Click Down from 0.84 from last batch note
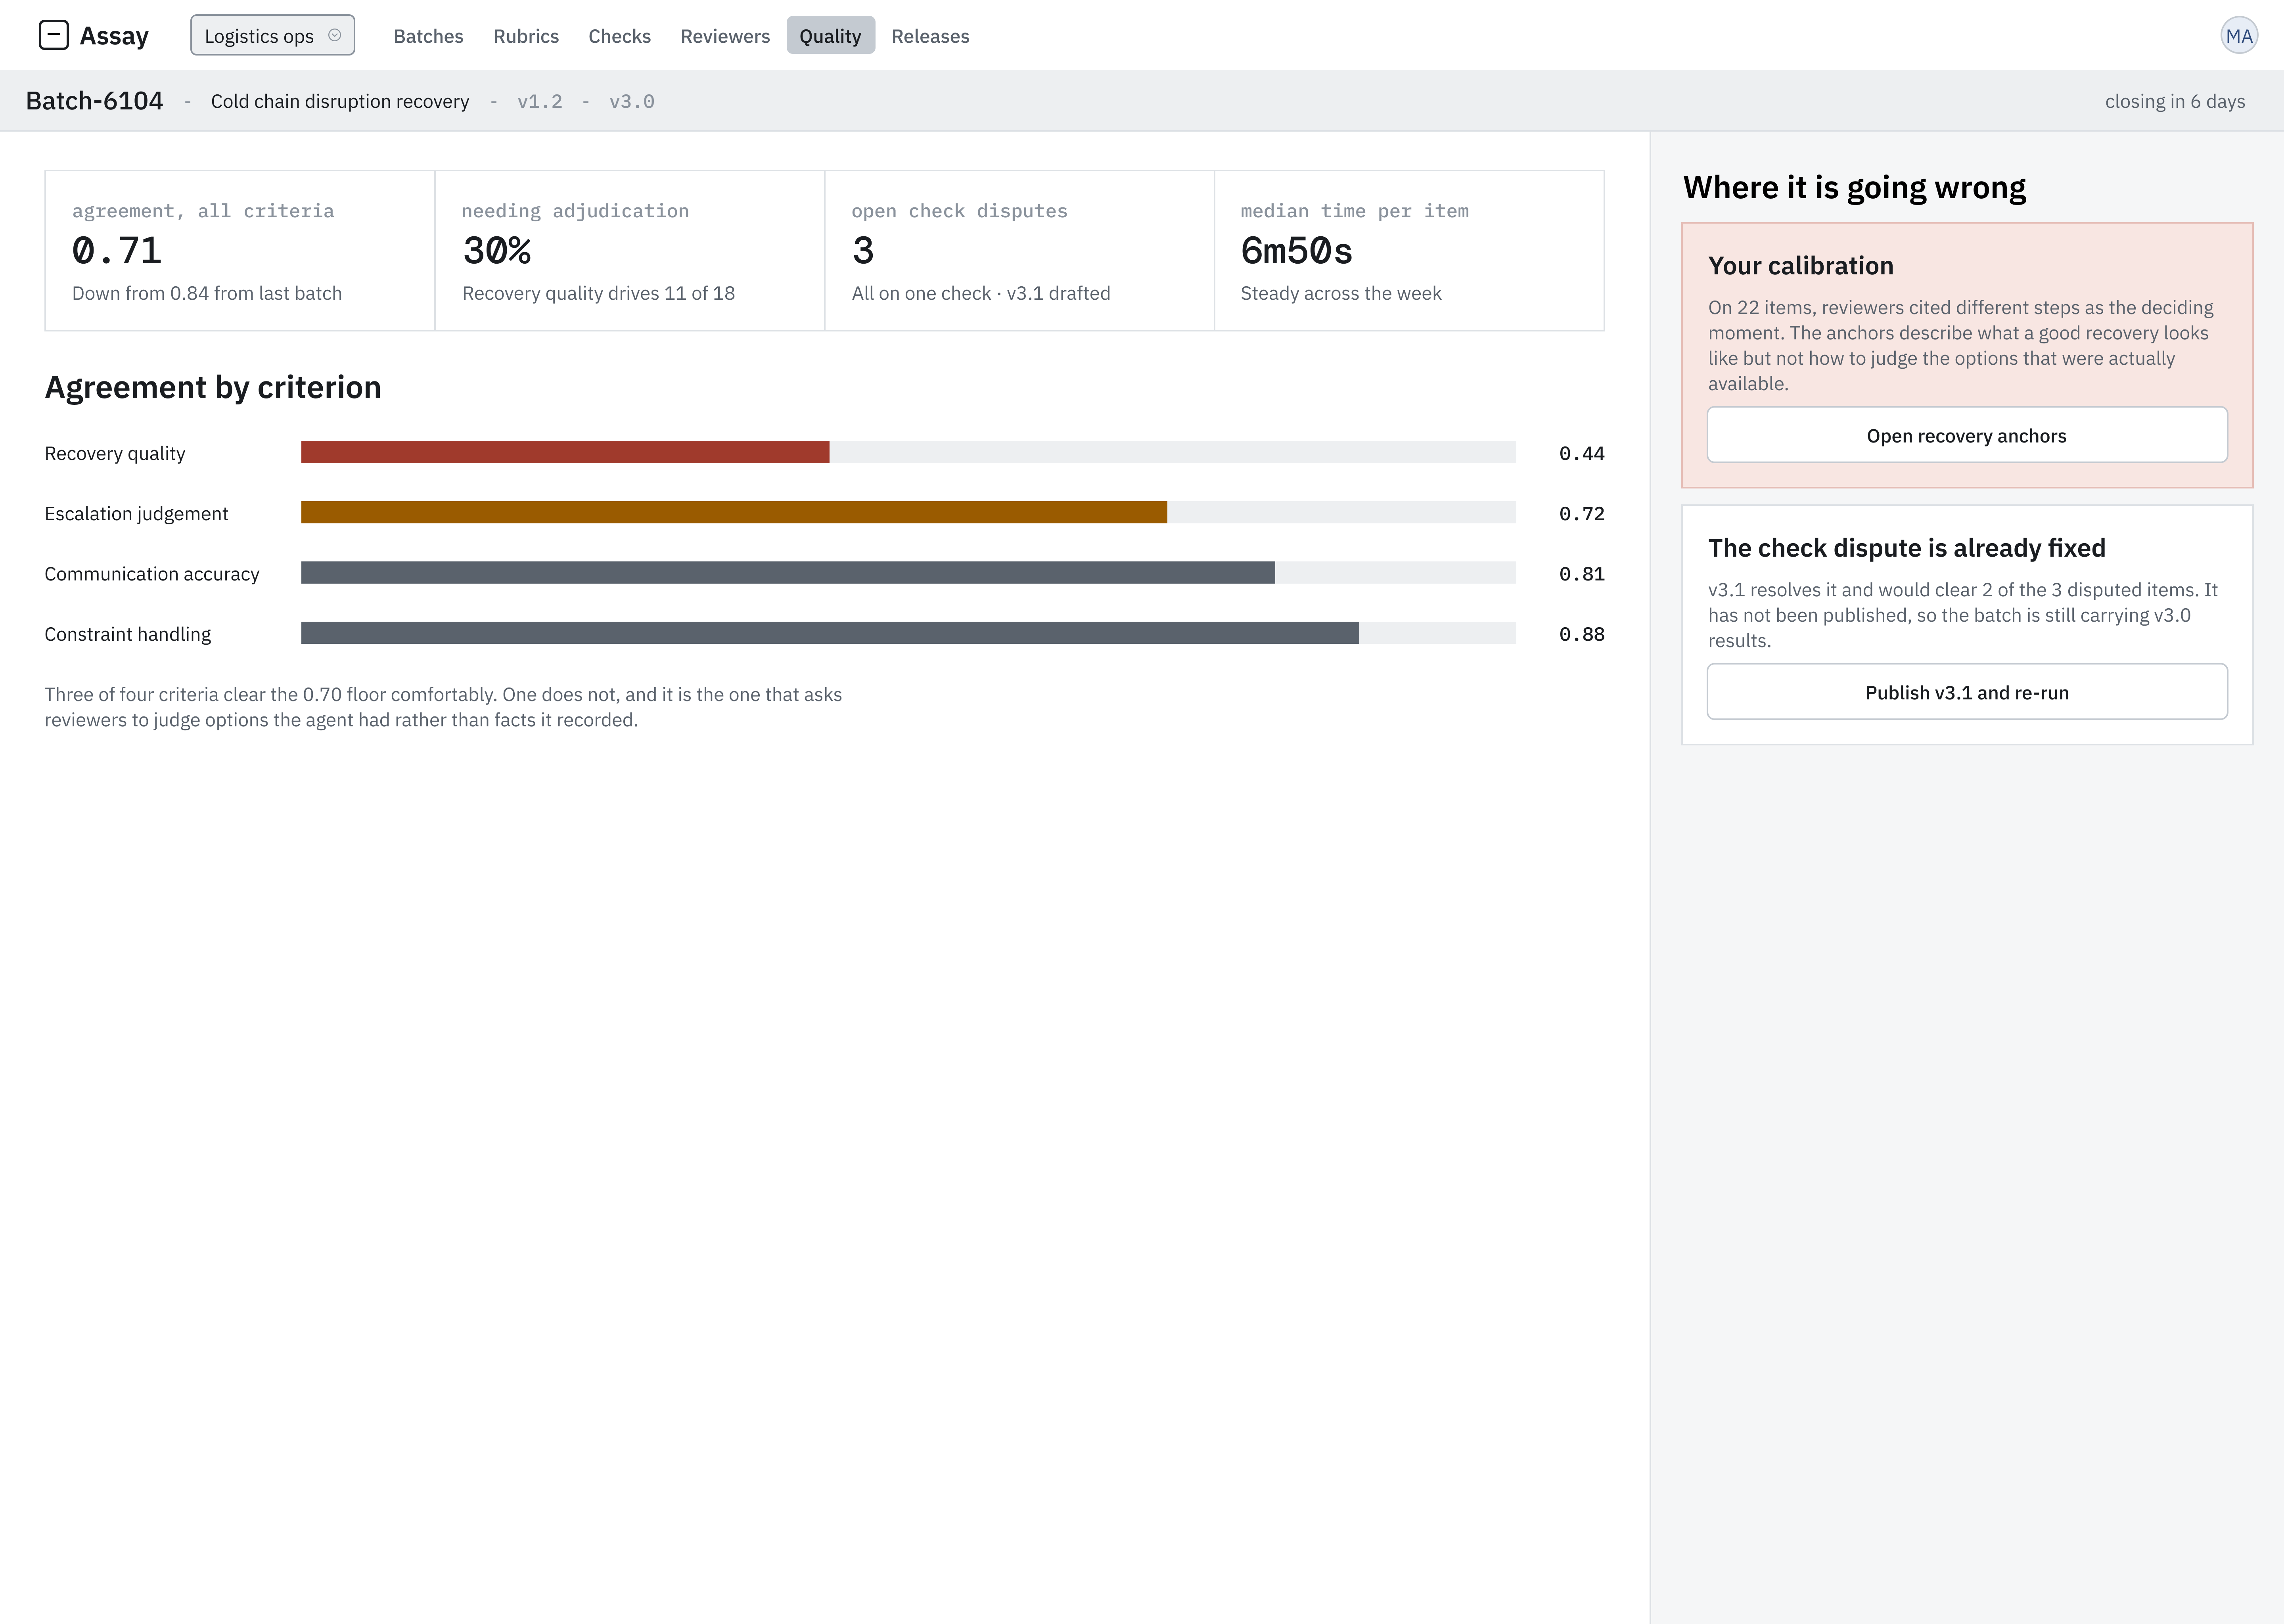Image resolution: width=2284 pixels, height=1624 pixels. [x=207, y=293]
